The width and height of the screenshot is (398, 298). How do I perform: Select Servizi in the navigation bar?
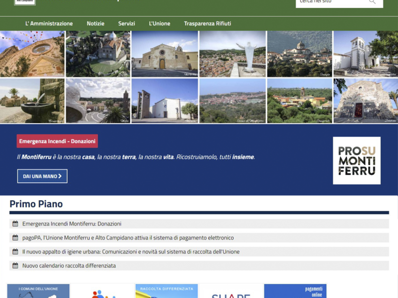pyautogui.click(x=126, y=23)
